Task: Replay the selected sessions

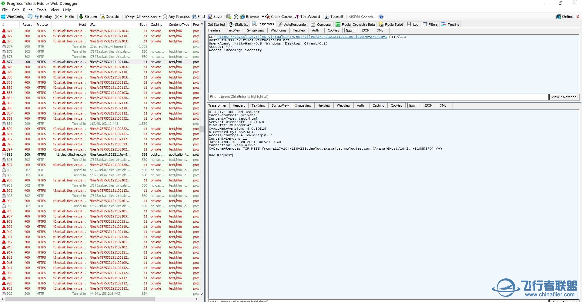Action: 43,17
